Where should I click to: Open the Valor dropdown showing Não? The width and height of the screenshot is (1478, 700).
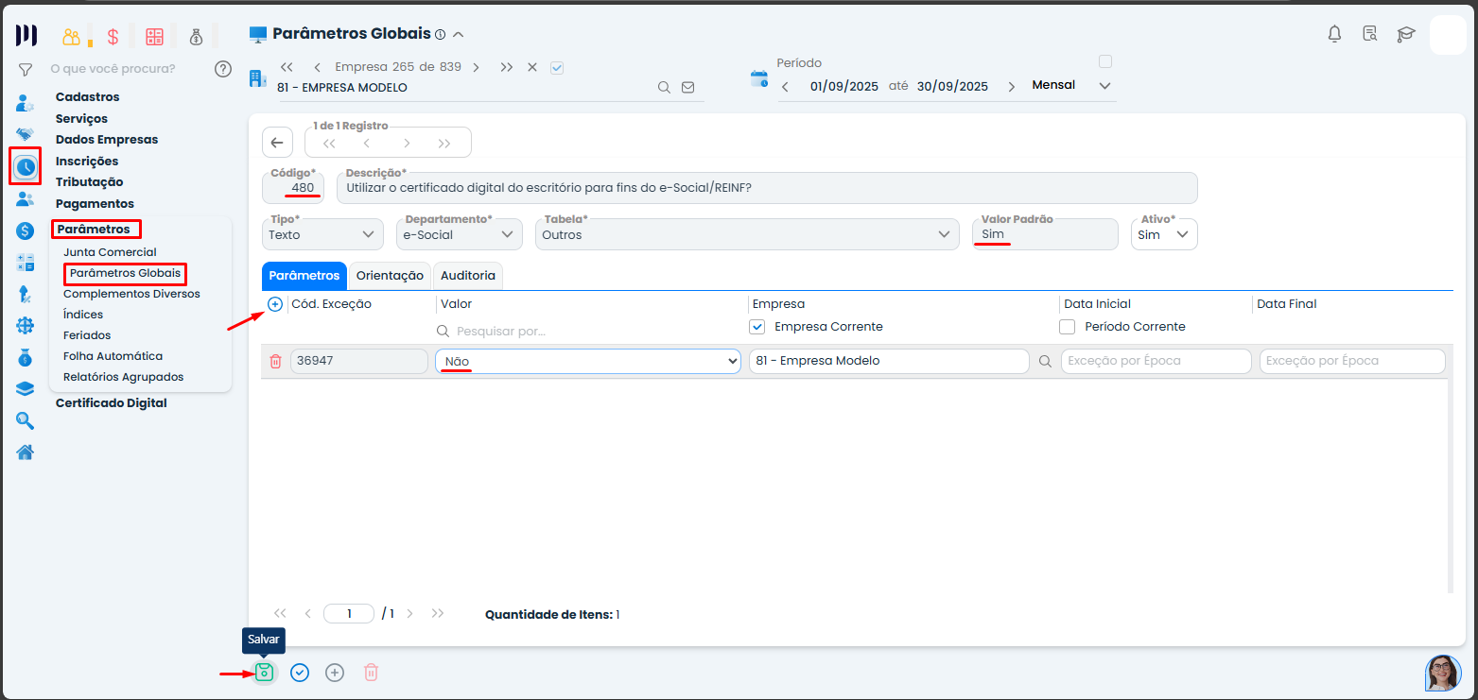587,362
